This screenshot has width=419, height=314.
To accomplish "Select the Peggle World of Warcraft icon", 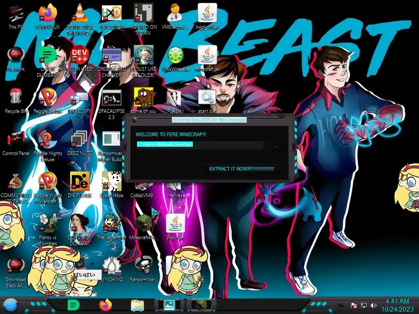I will click(47, 188).
